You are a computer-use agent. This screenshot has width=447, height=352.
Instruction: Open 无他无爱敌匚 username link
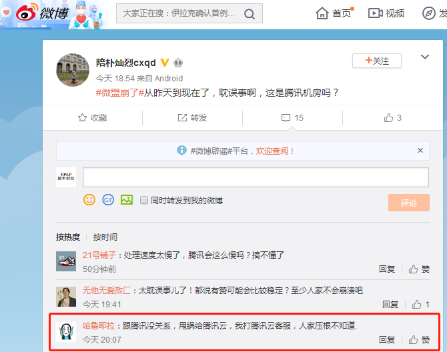coord(106,290)
